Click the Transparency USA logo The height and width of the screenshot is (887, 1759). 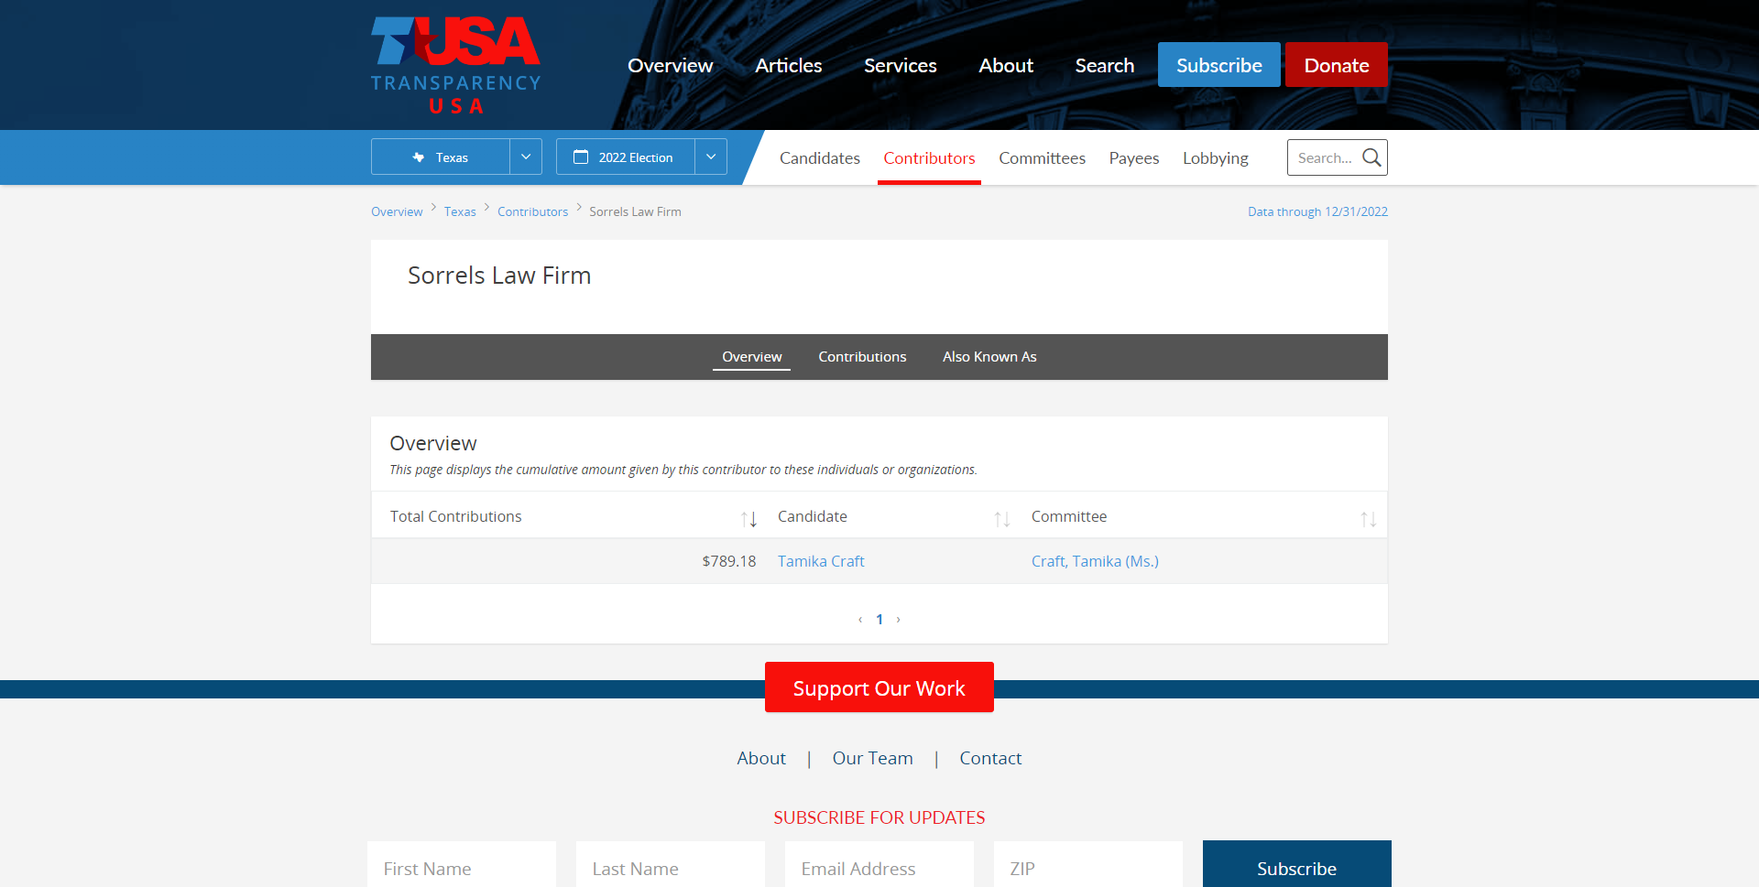pyautogui.click(x=455, y=65)
